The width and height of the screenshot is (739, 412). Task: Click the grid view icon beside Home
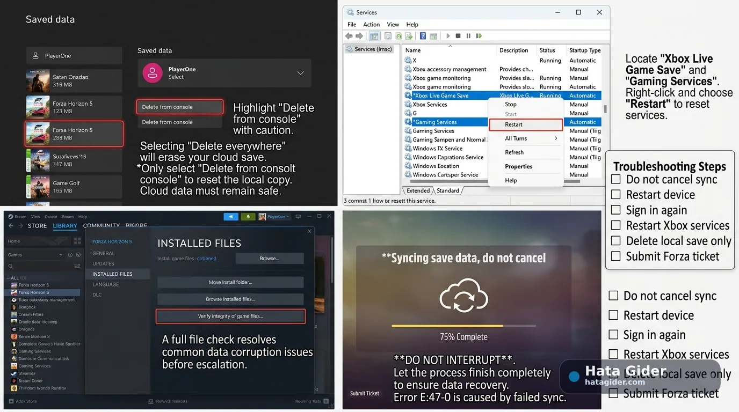(77, 241)
